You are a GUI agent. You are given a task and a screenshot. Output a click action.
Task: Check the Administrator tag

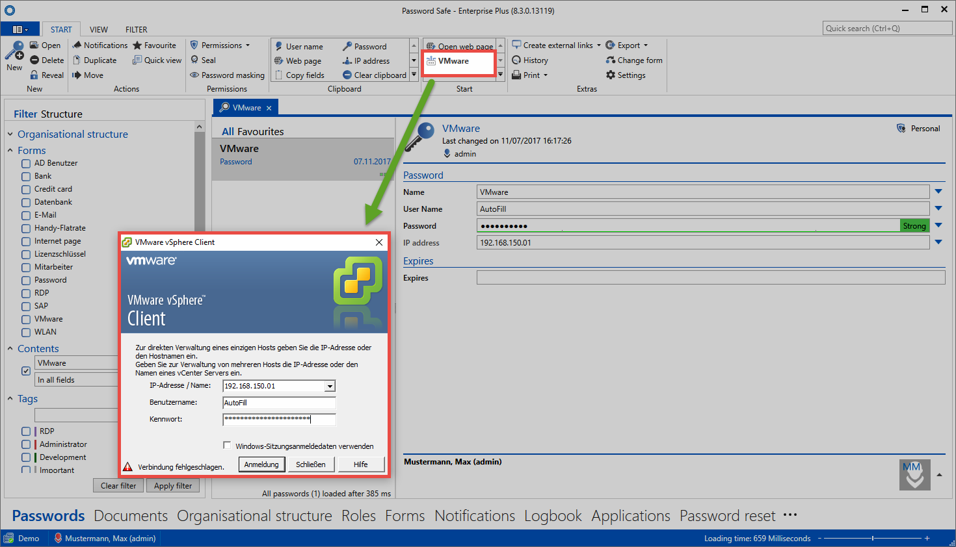(x=26, y=444)
